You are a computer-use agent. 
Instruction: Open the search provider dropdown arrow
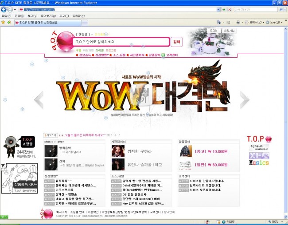point(285,9)
